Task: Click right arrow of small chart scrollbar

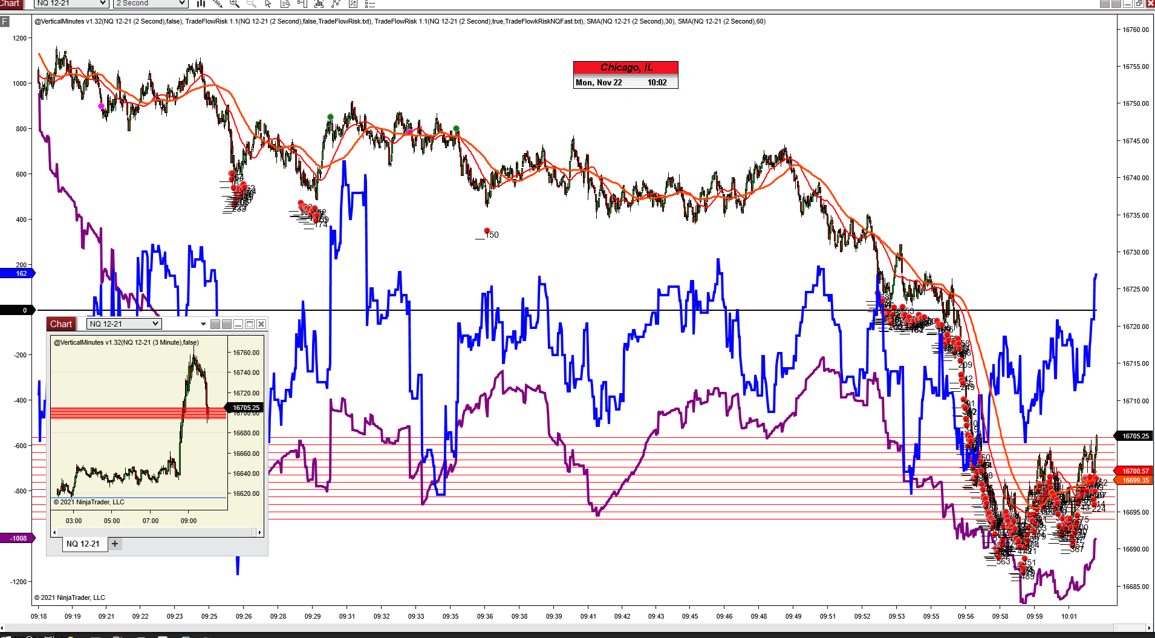Action: pos(260,533)
